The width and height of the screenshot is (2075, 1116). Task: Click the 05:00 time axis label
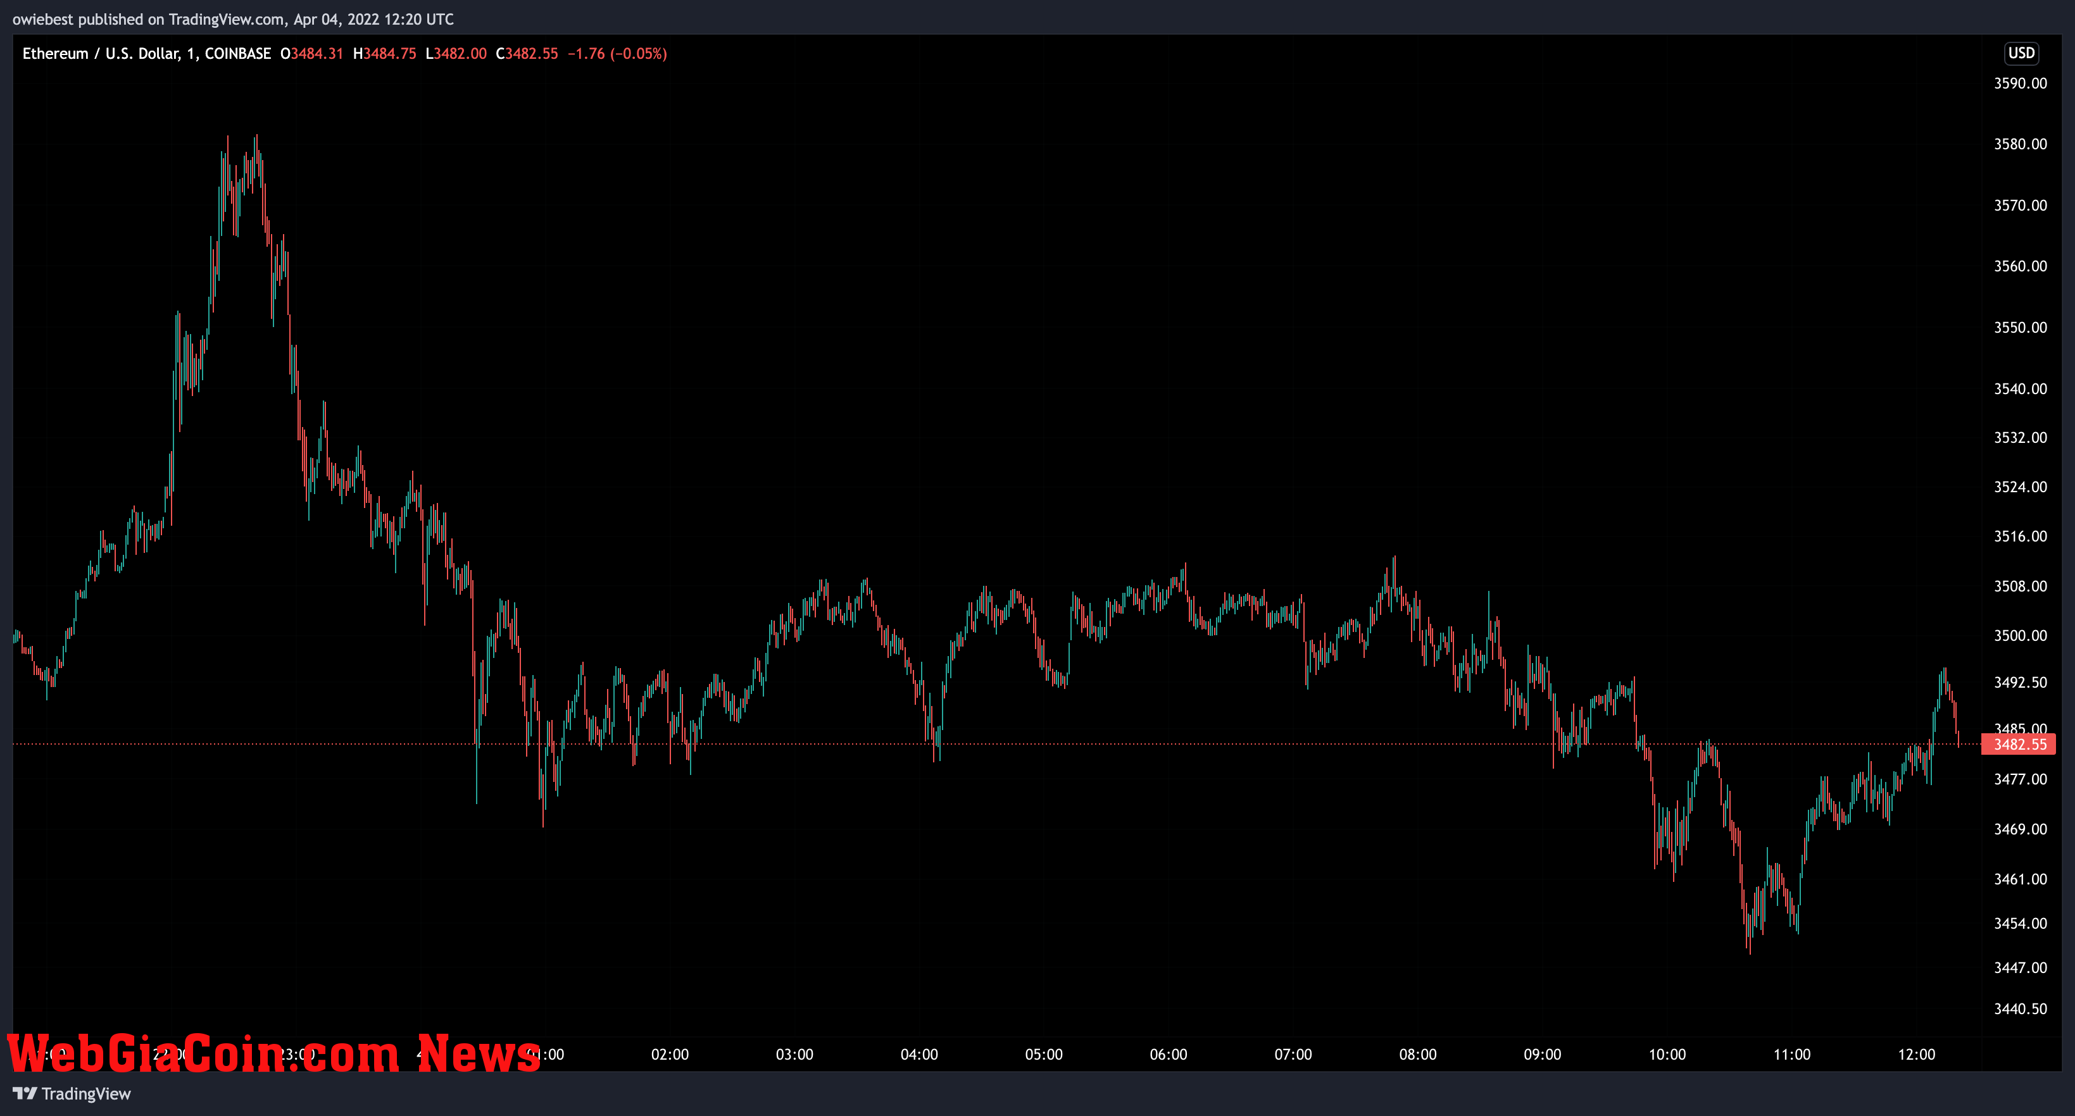click(1044, 1054)
